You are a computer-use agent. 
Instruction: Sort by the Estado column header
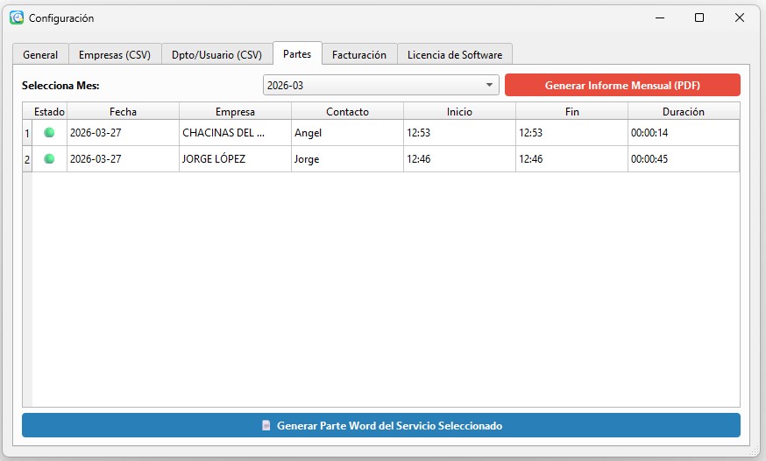49,112
